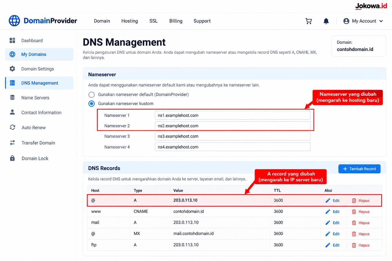Image resolution: width=392 pixels, height=261 pixels.
Task: Click the DomainProvider globe logo
Action: pos(14,21)
